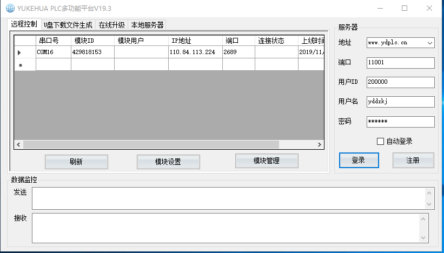Go to the 本地服务器 tab
The height and width of the screenshot is (253, 444).
coord(147,25)
